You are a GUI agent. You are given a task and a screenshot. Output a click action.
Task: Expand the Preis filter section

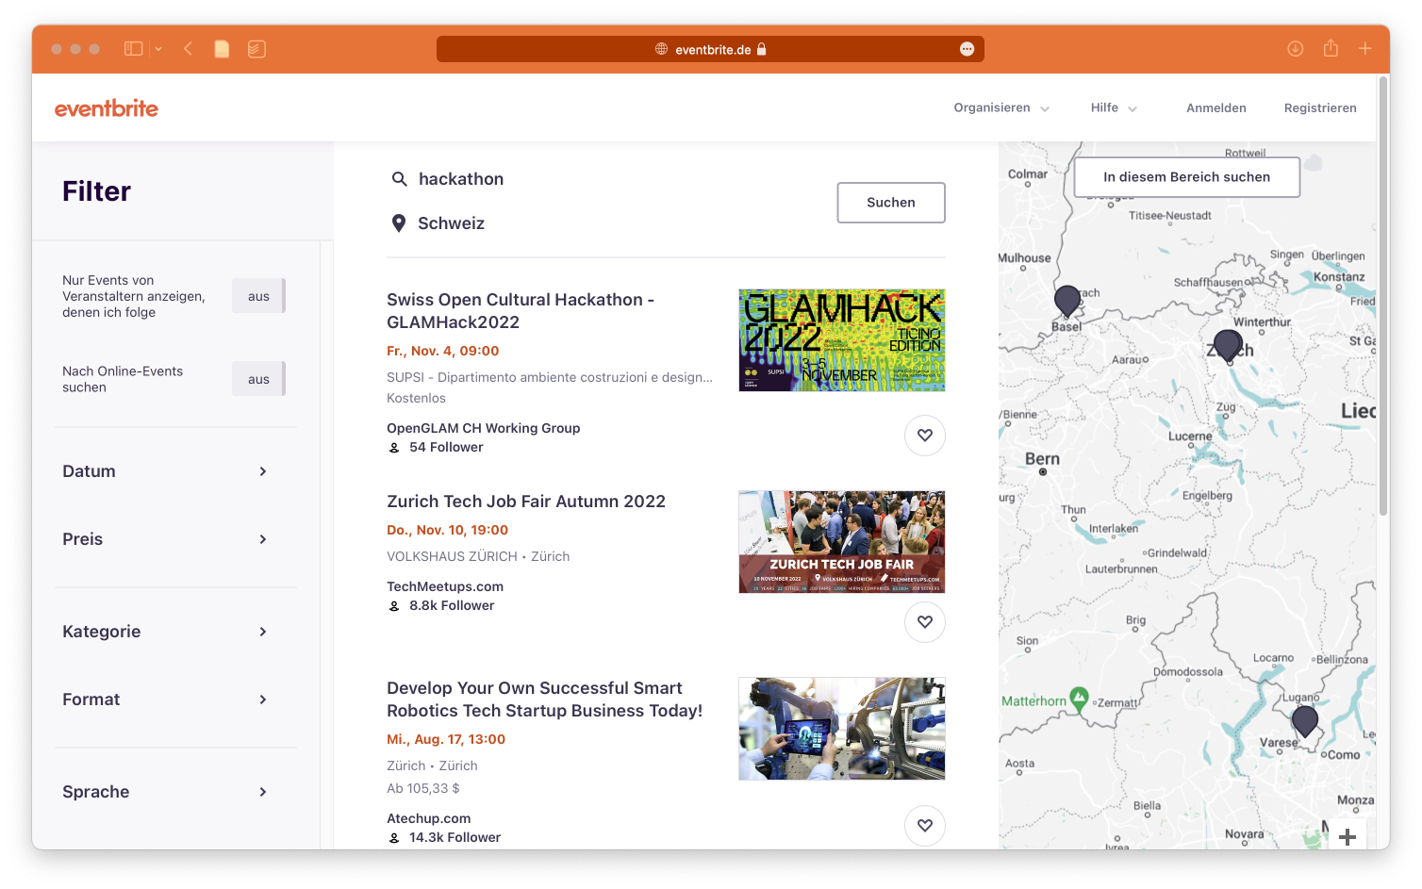(x=166, y=539)
